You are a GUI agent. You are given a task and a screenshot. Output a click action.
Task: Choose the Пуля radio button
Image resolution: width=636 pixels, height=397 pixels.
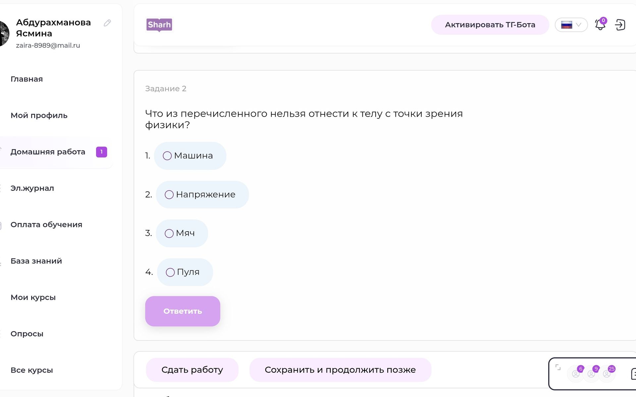pos(170,272)
